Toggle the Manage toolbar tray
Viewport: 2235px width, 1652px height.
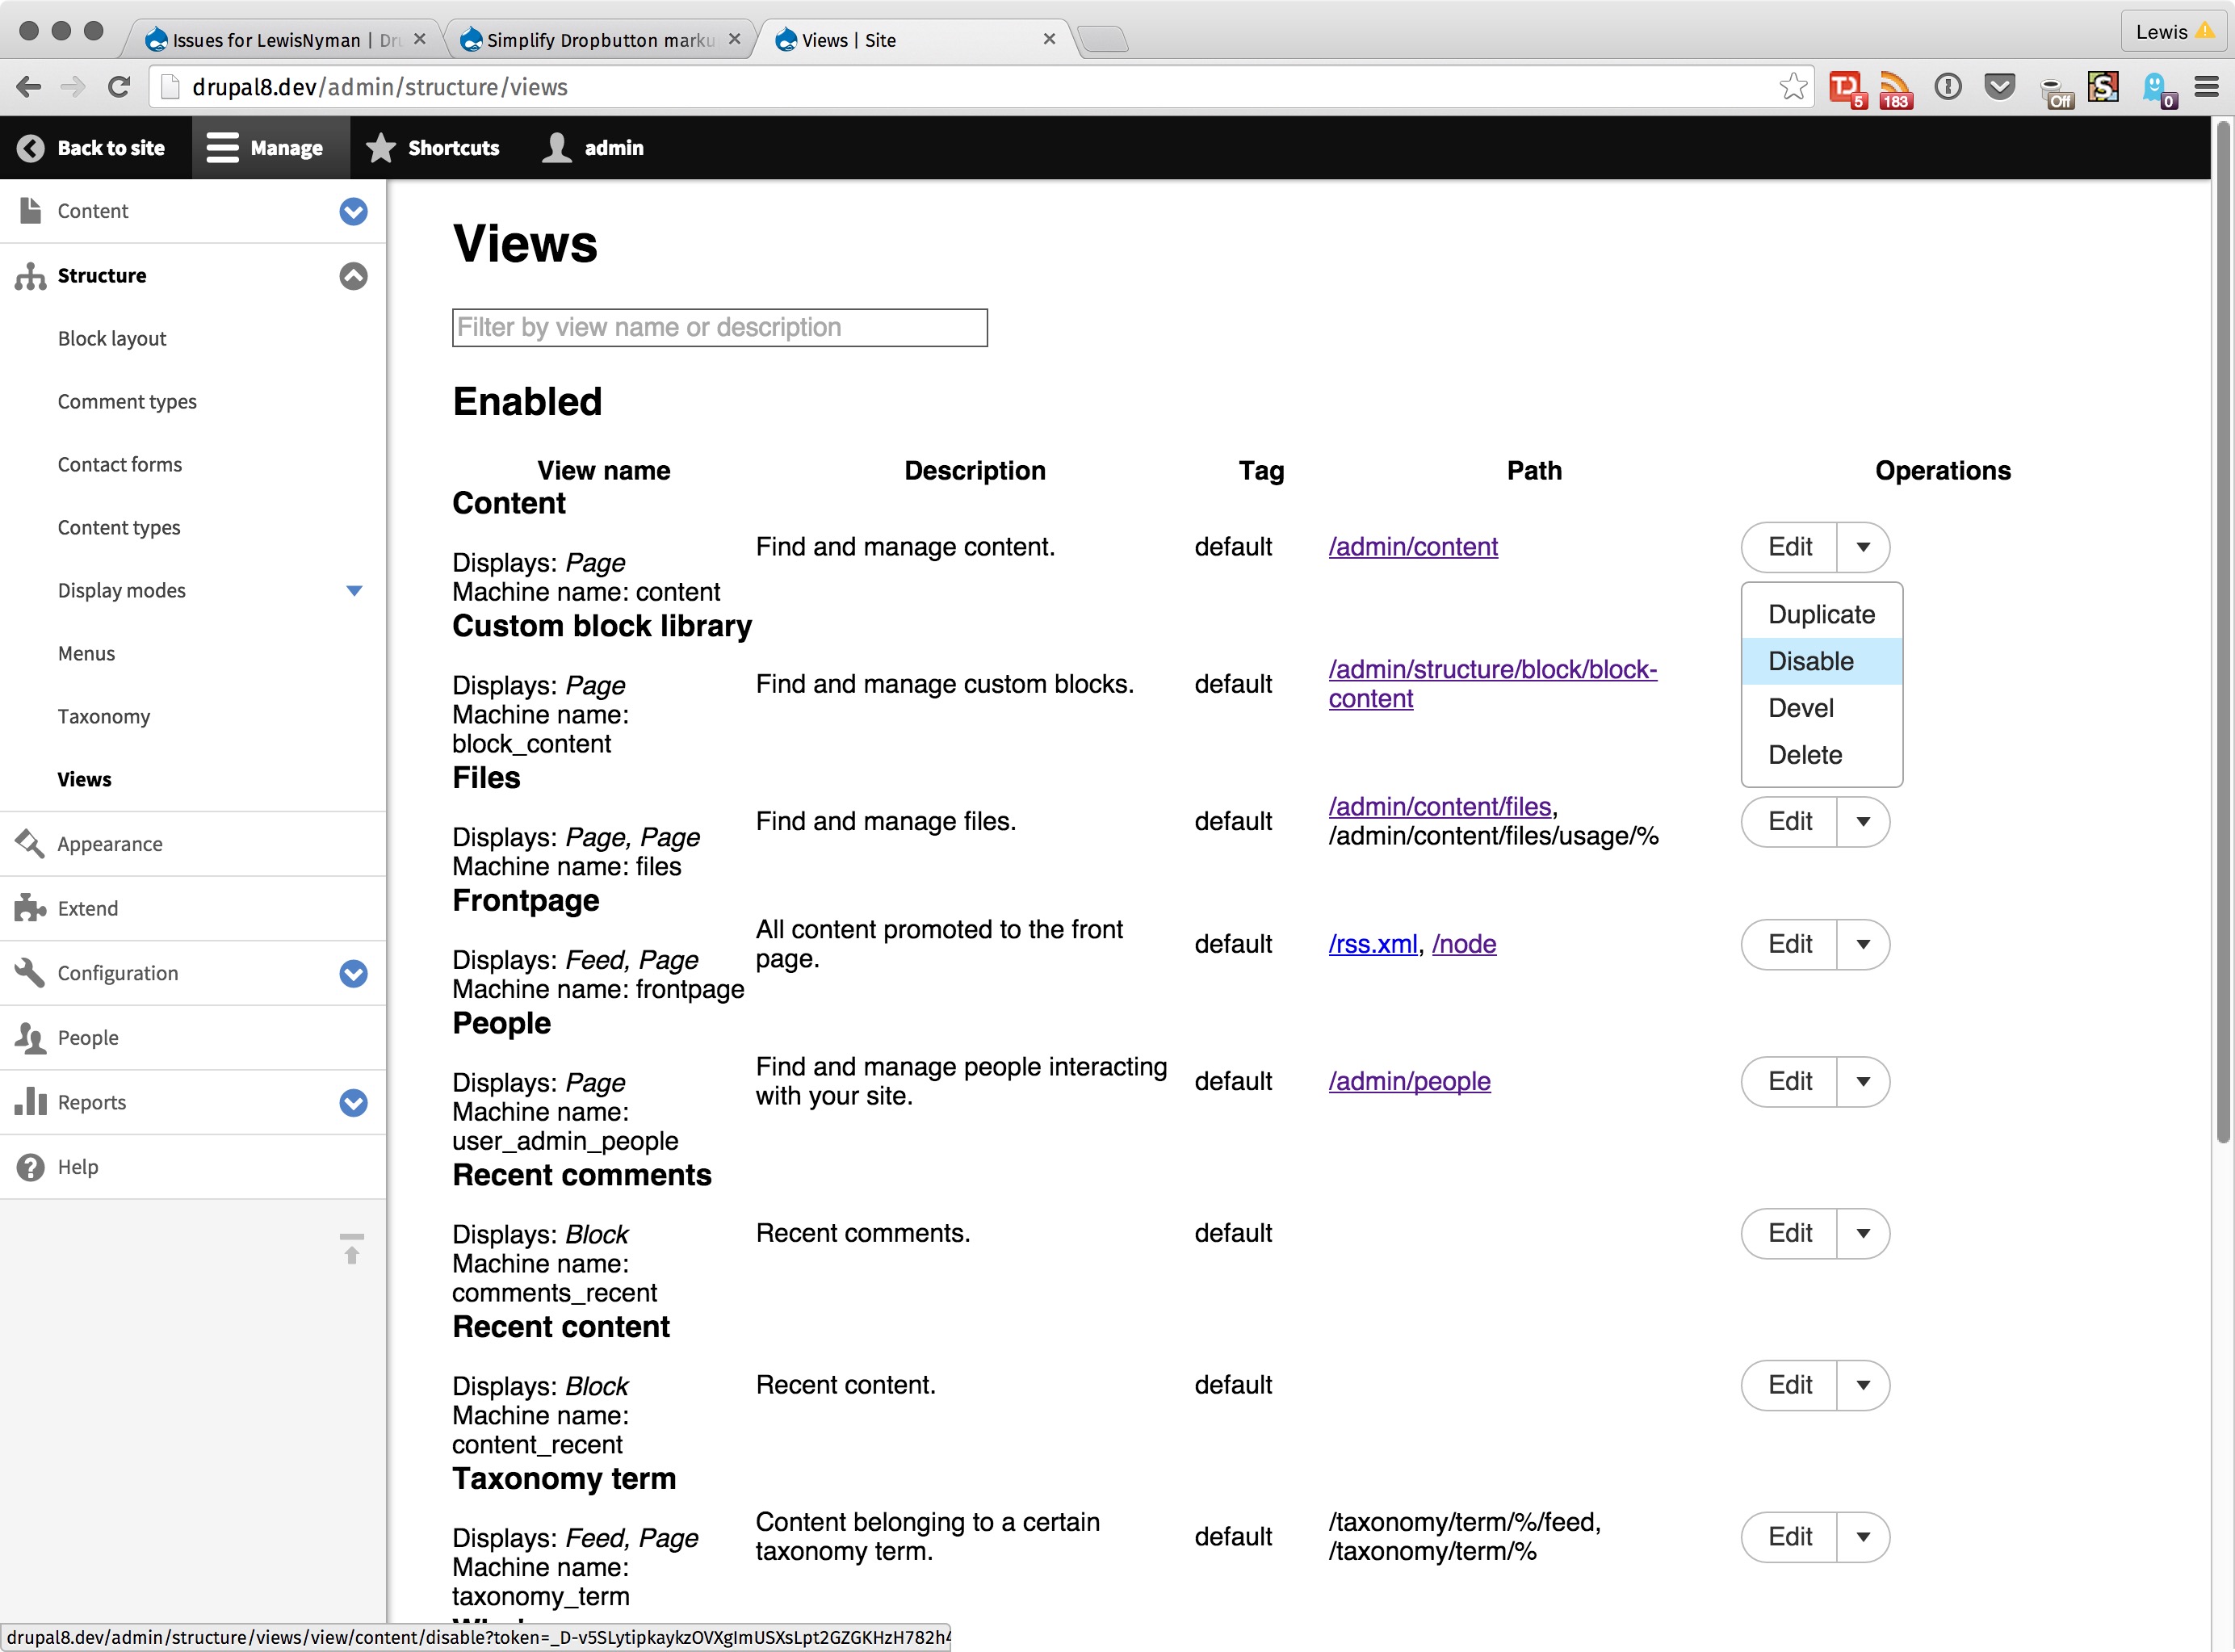pyautogui.click(x=266, y=148)
